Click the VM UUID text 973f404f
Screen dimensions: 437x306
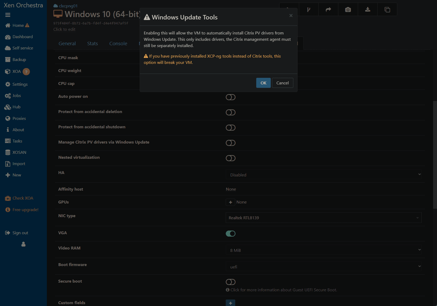(91, 23)
